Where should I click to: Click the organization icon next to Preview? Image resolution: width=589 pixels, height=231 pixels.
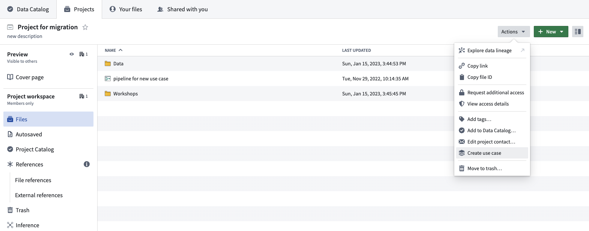click(x=82, y=54)
